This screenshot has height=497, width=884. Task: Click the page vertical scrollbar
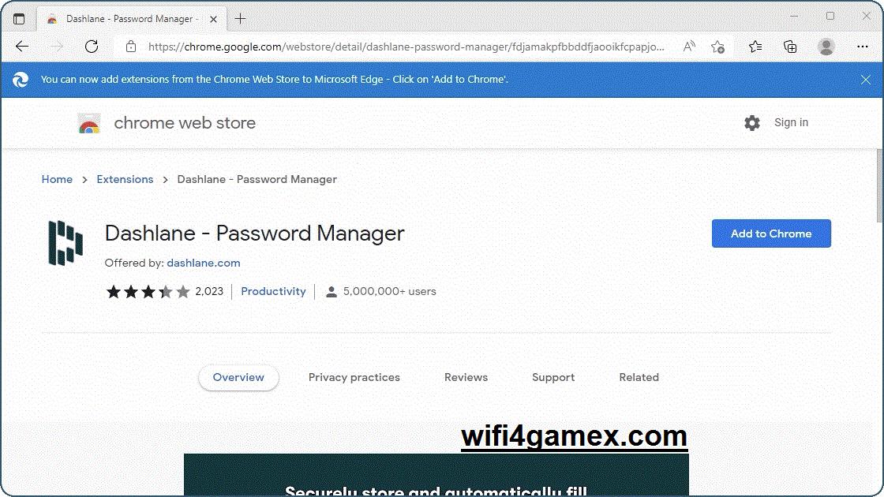880,186
